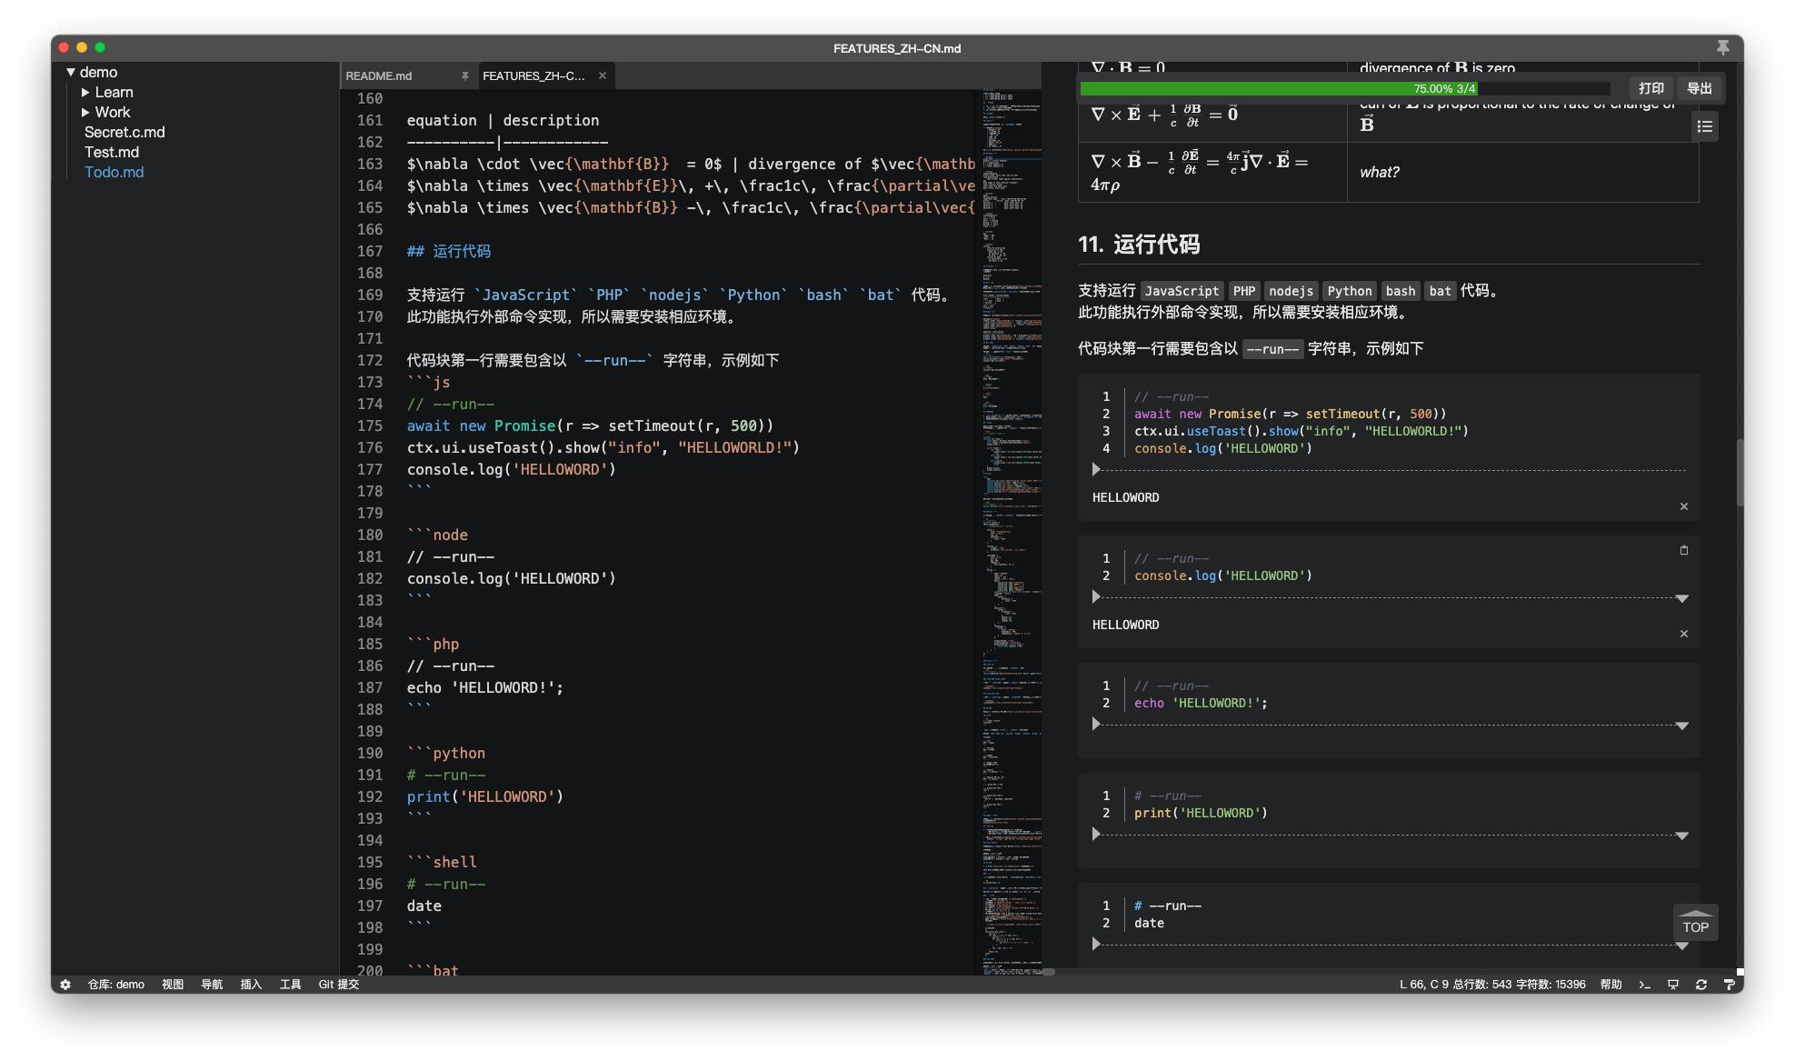Viewport: 1795px width, 1061px height.
Task: Open the PHP code block dropdown triangle
Action: point(1681,726)
